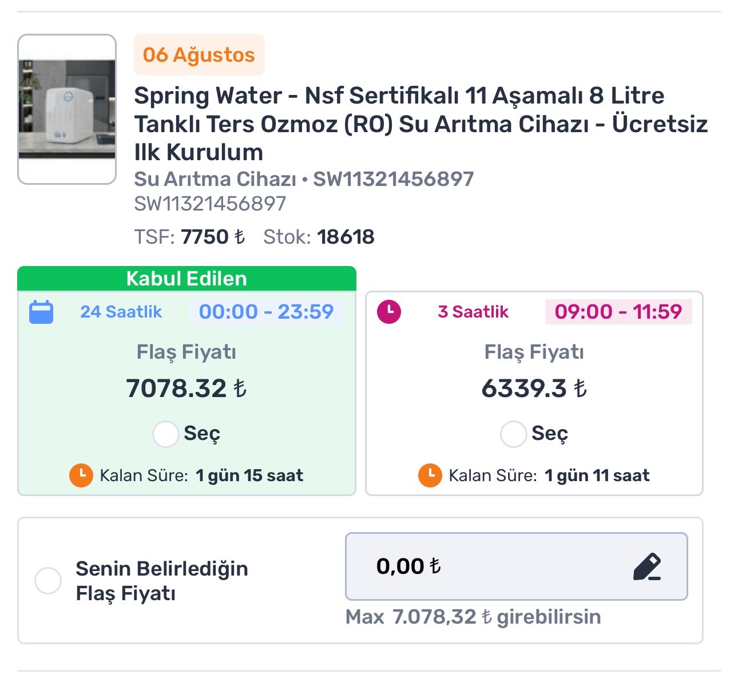
Task: Click the pencil edit icon in price field
Action: [x=647, y=567]
